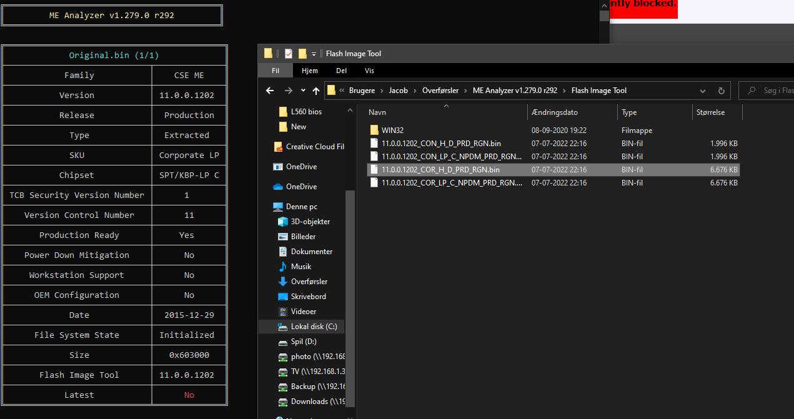Sort files by the Ændringsdato column

coord(555,112)
